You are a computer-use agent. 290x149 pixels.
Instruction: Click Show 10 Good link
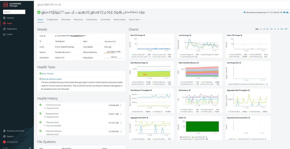(48, 73)
